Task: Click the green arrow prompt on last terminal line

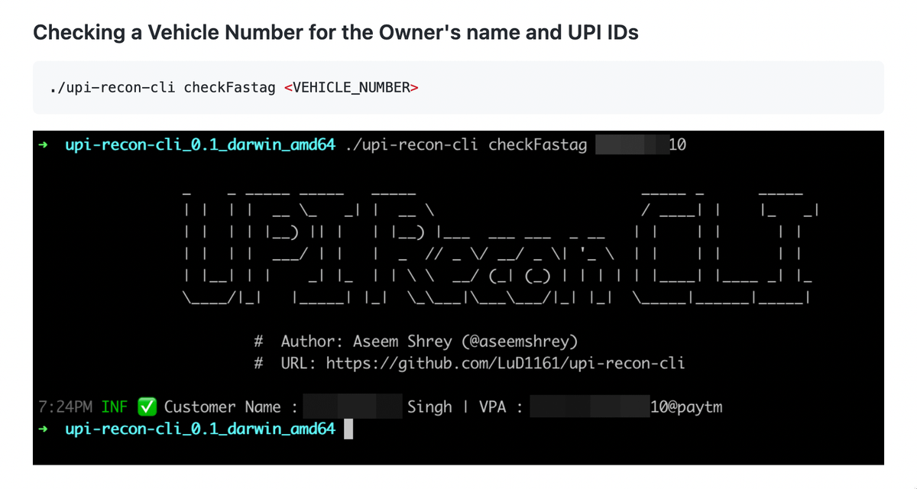Action: tap(45, 429)
